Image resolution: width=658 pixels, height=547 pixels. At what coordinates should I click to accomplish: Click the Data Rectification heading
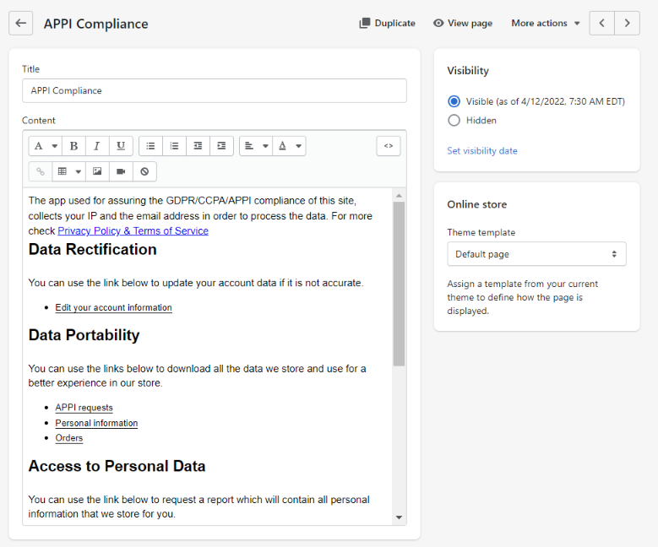tap(93, 250)
